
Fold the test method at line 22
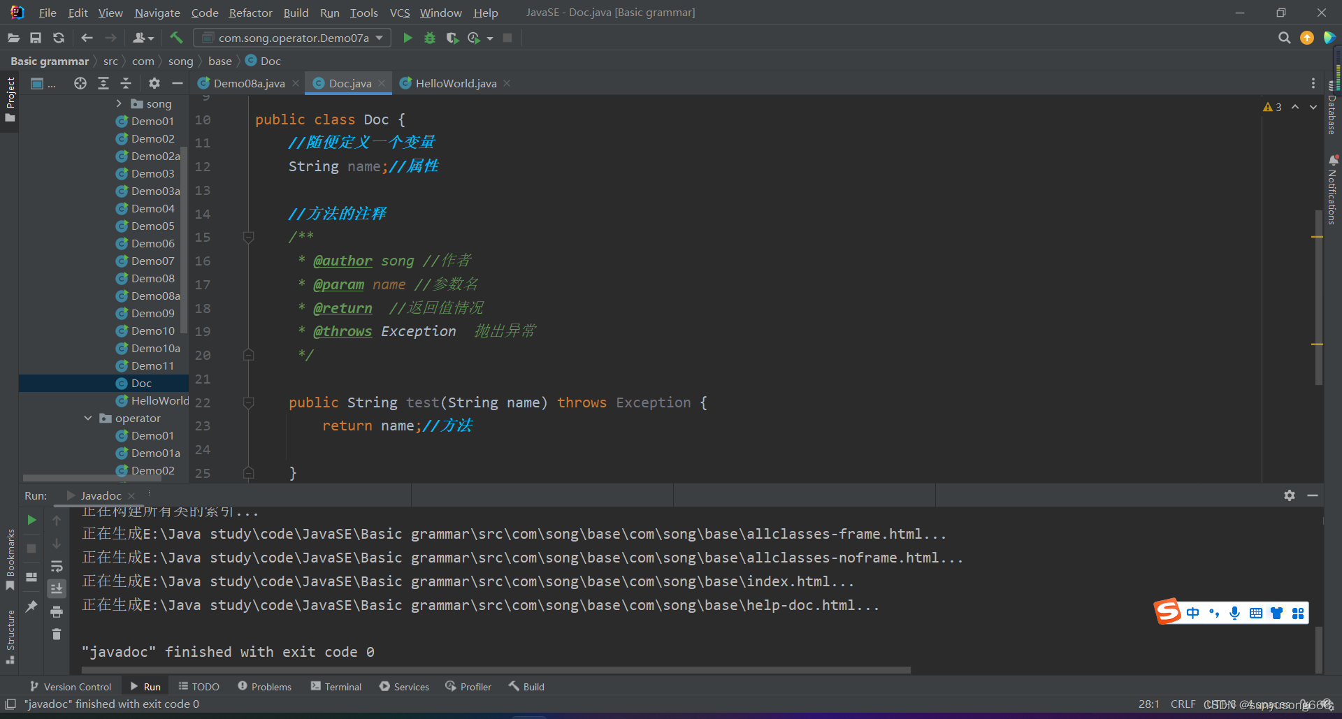pyautogui.click(x=248, y=402)
